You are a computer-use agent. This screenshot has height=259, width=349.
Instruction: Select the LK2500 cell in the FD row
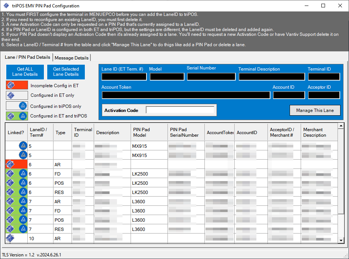point(149,174)
